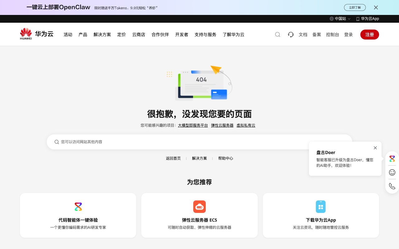Select the 弹性云服务器 ECS cloud icon
Viewport: 399px width, 249px height.
pyautogui.click(x=199, y=207)
